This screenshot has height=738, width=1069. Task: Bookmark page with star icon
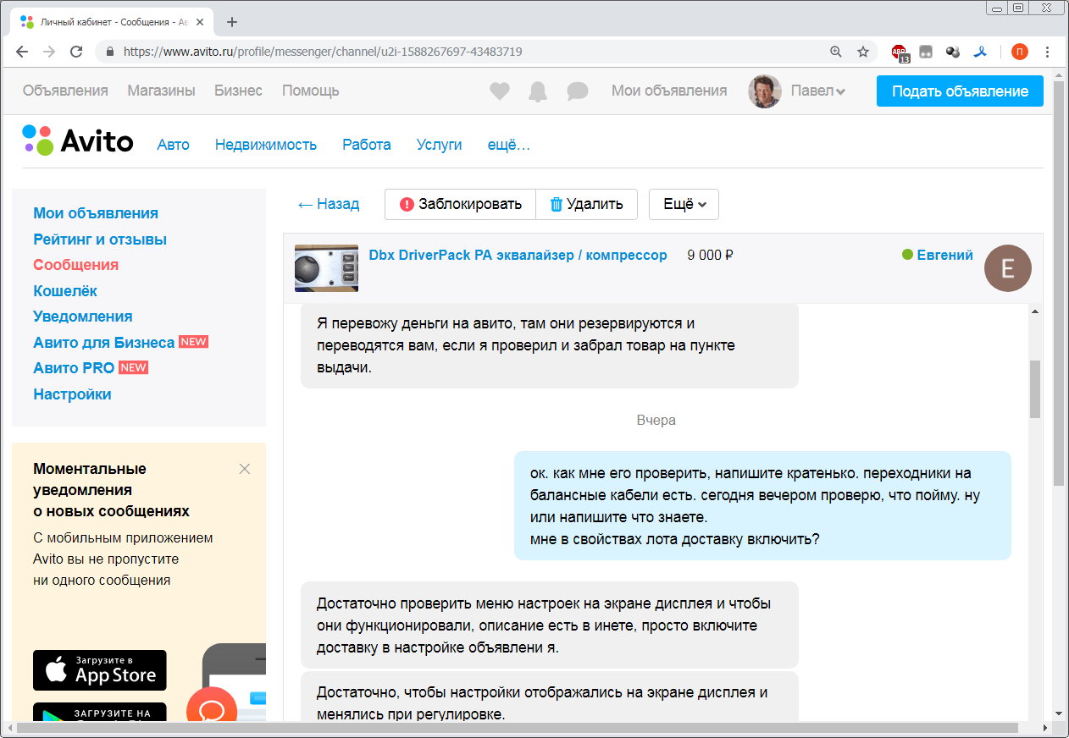(863, 52)
